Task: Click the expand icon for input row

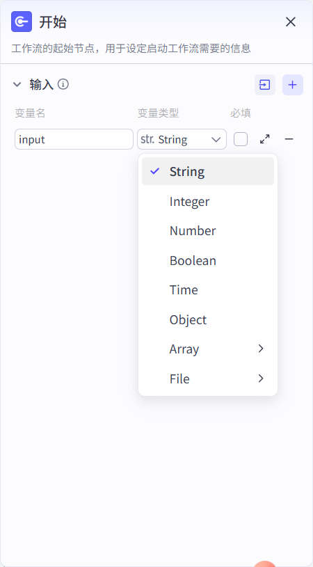Action: point(265,139)
